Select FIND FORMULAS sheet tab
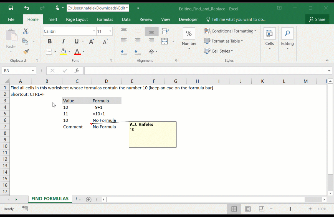 pyautogui.click(x=50, y=199)
